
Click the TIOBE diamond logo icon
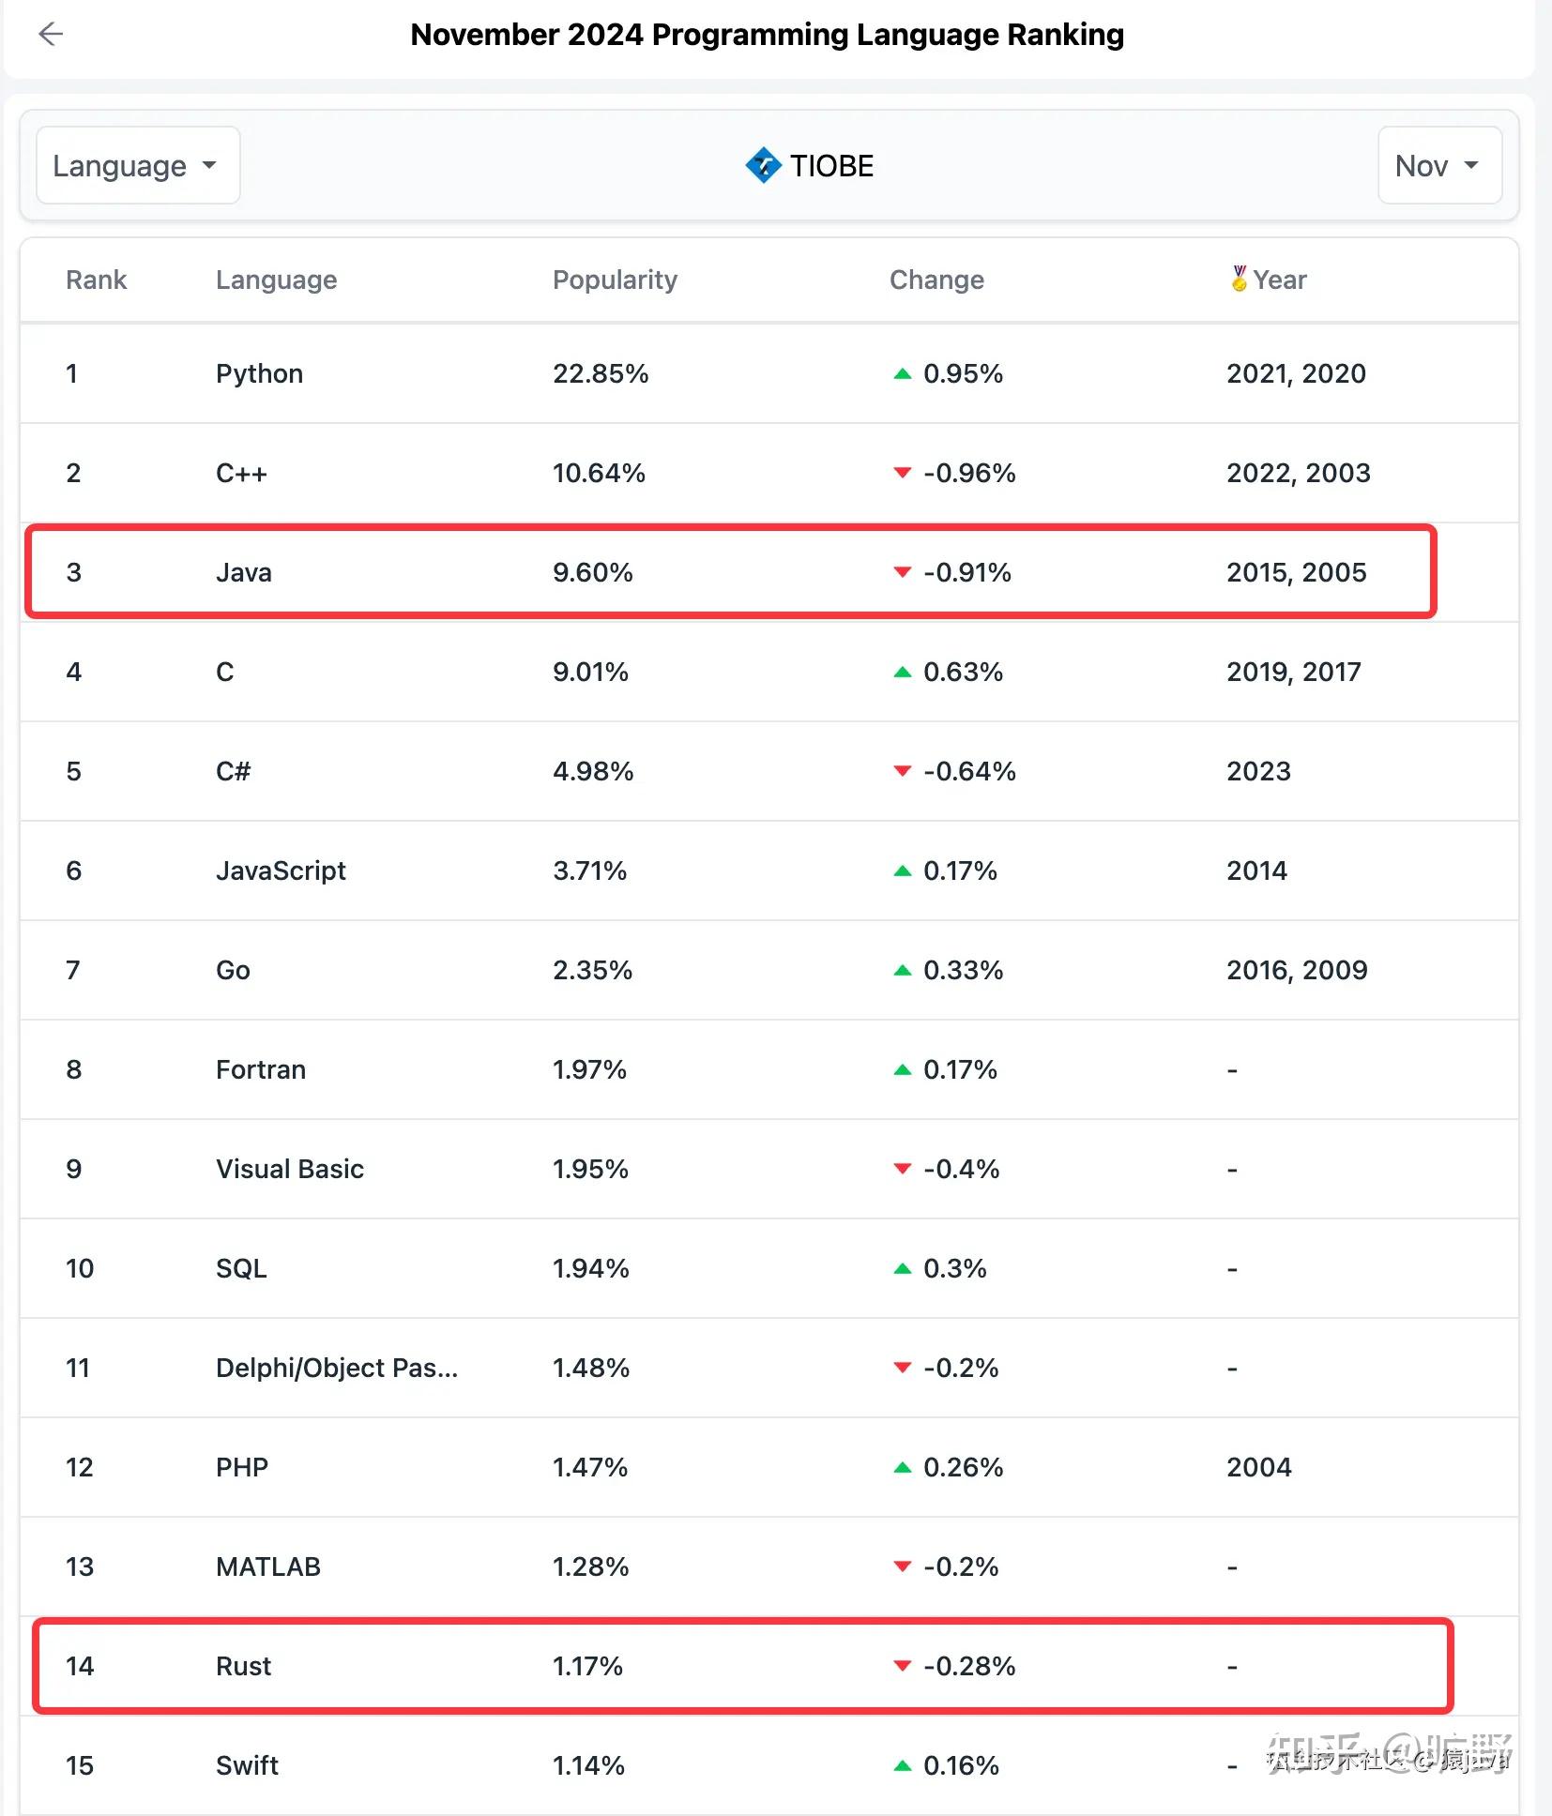point(763,166)
